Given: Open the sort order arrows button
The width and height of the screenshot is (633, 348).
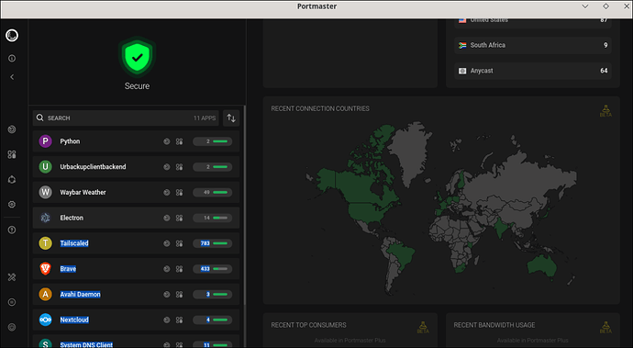Looking at the screenshot, I should 231,118.
